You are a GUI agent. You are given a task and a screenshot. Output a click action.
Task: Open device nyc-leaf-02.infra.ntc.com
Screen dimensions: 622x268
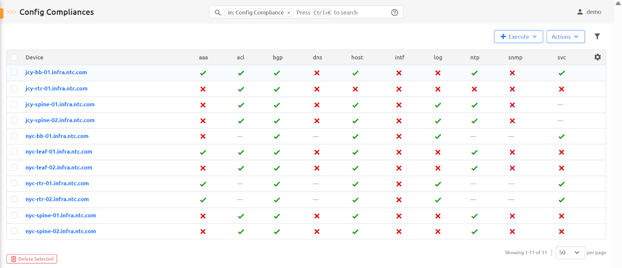[59, 167]
